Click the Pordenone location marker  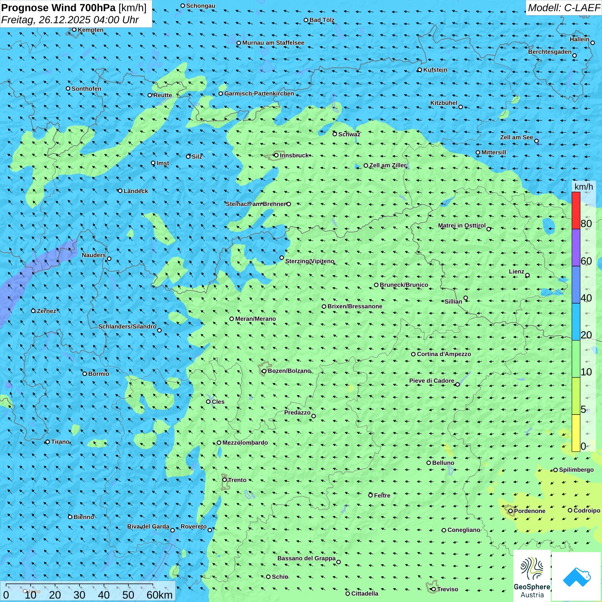(510, 511)
